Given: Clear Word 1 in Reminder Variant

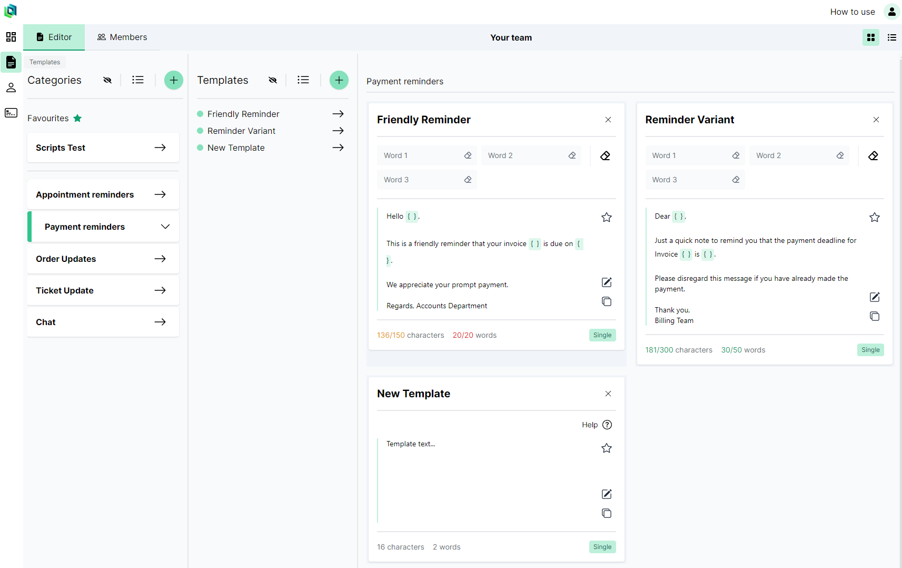Looking at the screenshot, I should [736, 155].
